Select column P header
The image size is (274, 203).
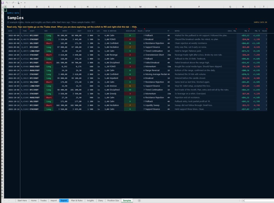tap(199, 7)
